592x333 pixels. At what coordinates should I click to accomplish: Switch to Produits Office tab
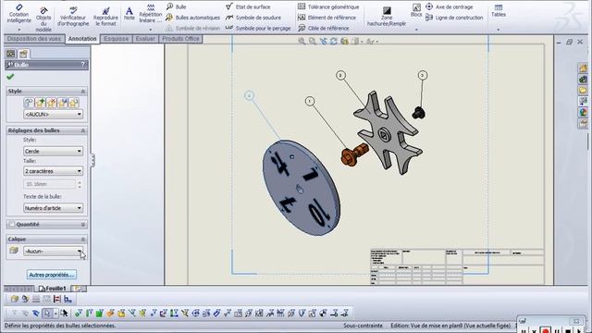[x=180, y=39]
